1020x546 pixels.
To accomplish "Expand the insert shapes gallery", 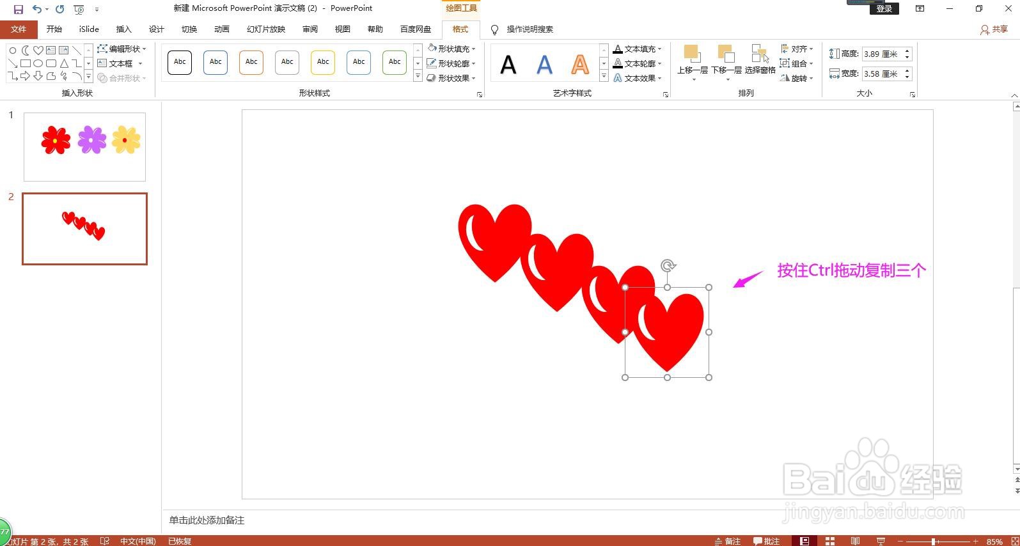I will tap(88, 77).
